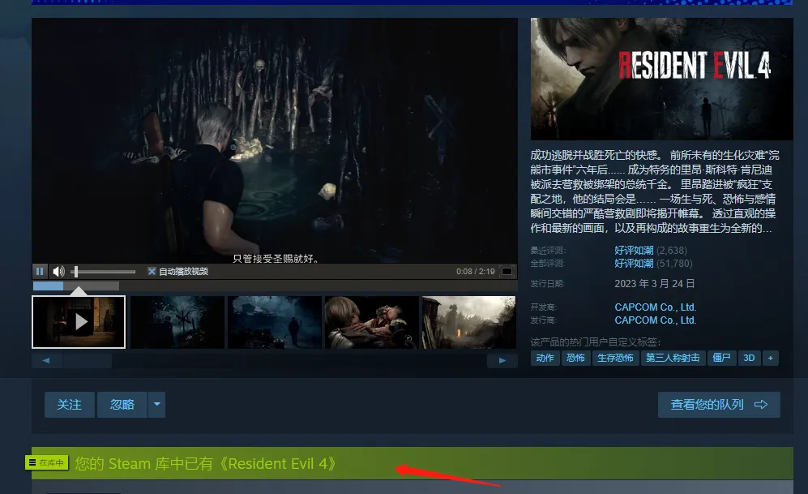
Task: Adjust the video volume slider
Action: pos(104,271)
